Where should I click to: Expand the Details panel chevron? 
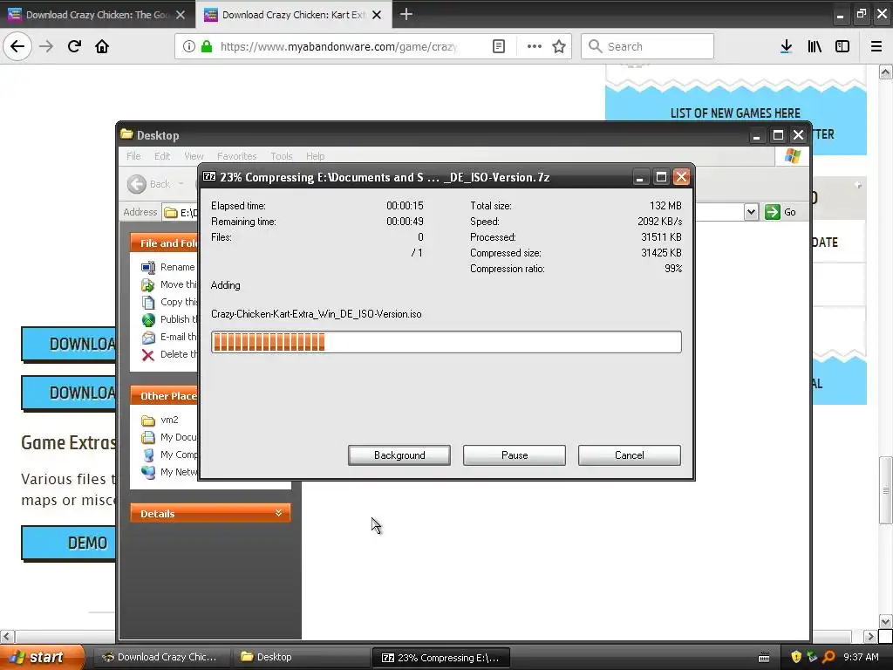(278, 513)
